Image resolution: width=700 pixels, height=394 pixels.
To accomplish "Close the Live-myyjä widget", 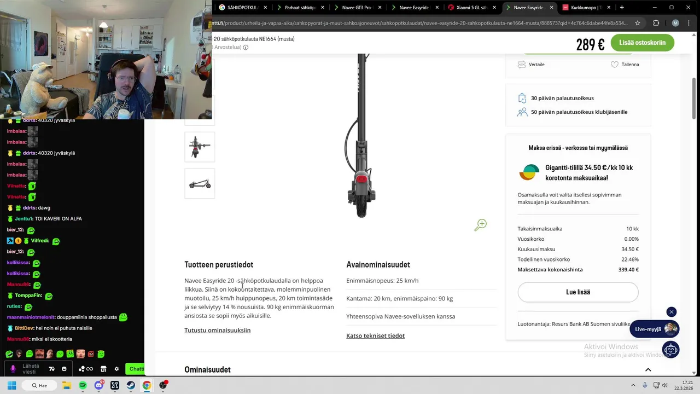I will click(672, 312).
